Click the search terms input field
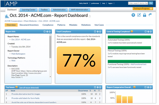Screen dimensions: 159x105 [138, 3]
